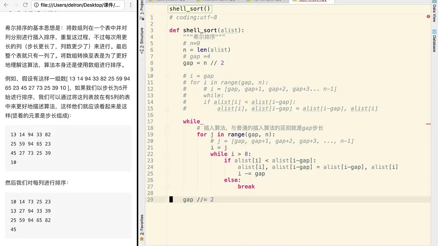Click the 'gap = n // 2' line
The width and height of the screenshot is (438, 246).
click(x=203, y=63)
